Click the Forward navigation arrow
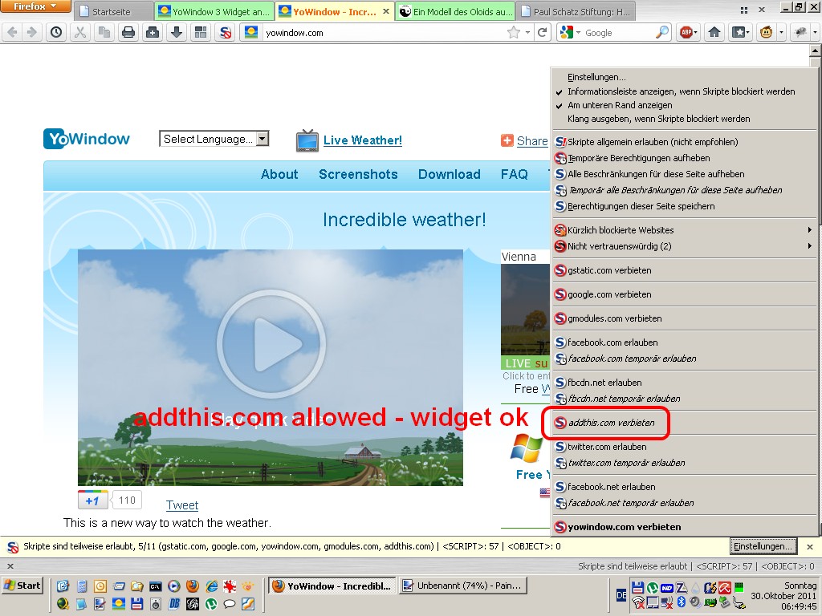The width and height of the screenshot is (822, 616). click(31, 32)
